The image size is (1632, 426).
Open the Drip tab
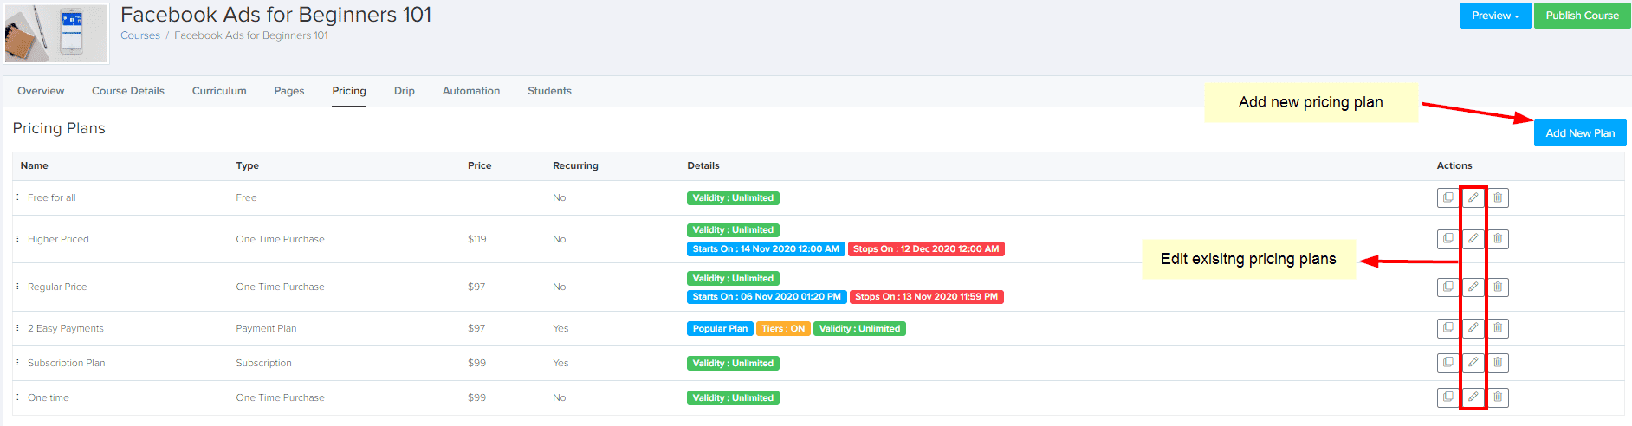tap(405, 91)
